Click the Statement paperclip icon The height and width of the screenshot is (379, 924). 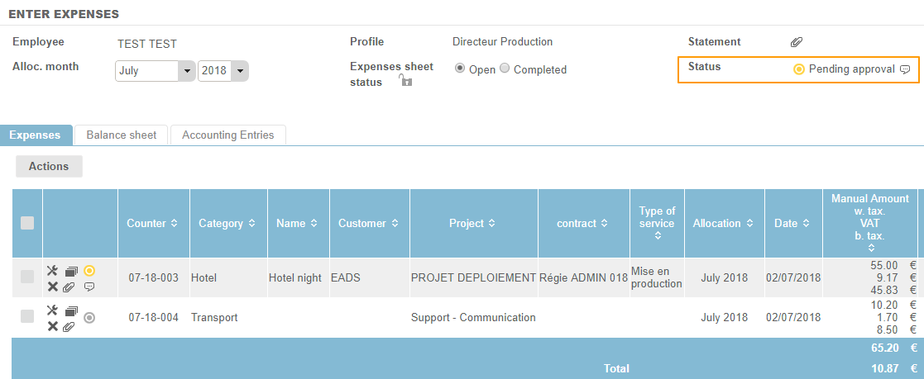tap(797, 42)
